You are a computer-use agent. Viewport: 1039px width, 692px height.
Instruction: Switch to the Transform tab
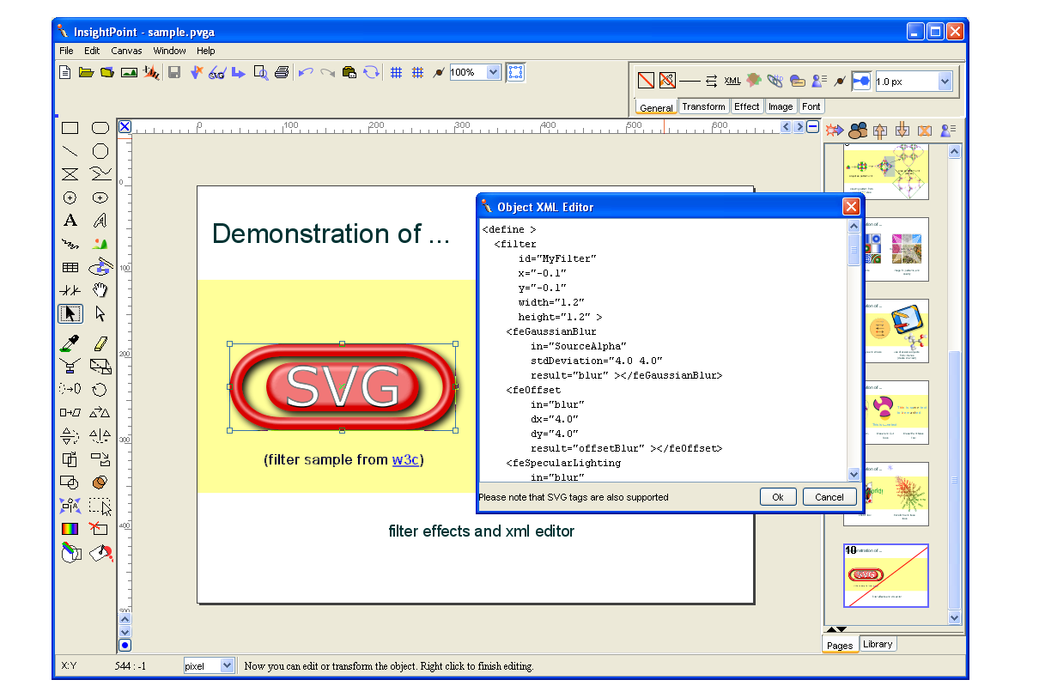point(703,106)
